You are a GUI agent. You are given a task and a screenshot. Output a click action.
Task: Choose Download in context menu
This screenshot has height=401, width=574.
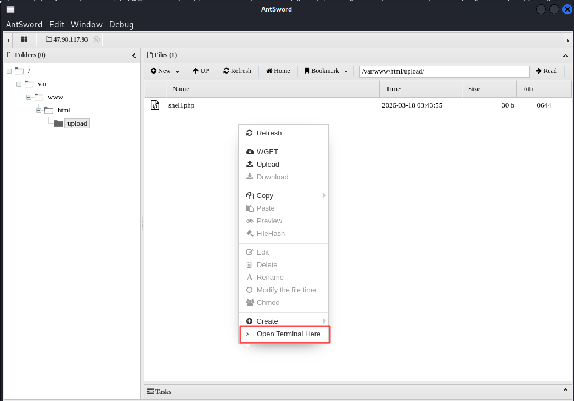283,177
